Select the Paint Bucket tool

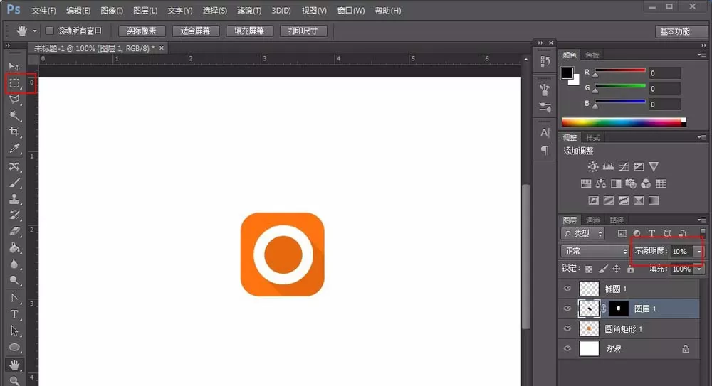[x=14, y=247]
